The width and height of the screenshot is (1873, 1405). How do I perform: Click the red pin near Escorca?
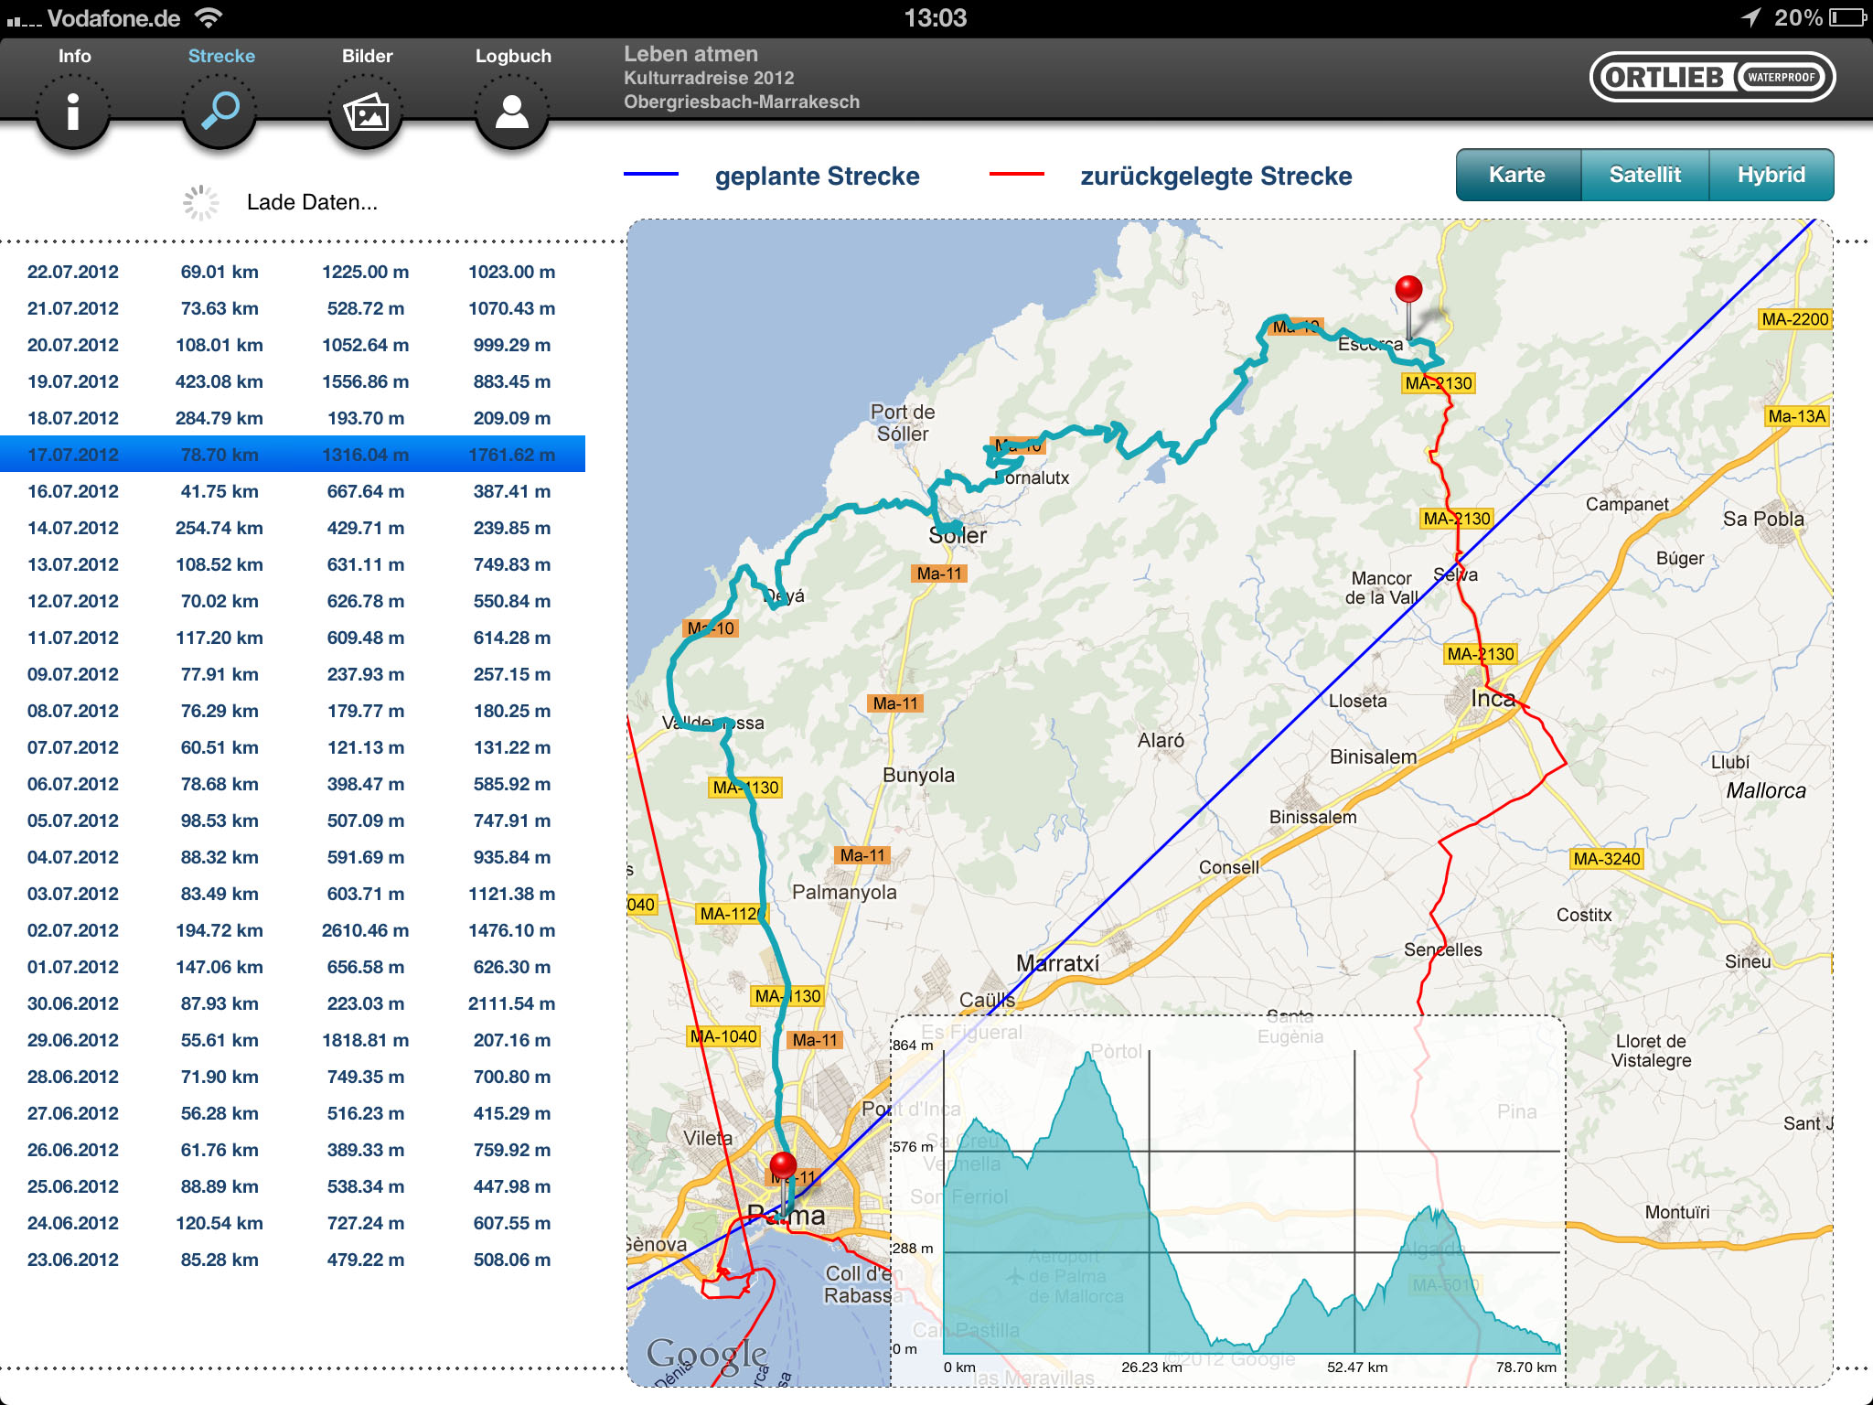[1408, 291]
